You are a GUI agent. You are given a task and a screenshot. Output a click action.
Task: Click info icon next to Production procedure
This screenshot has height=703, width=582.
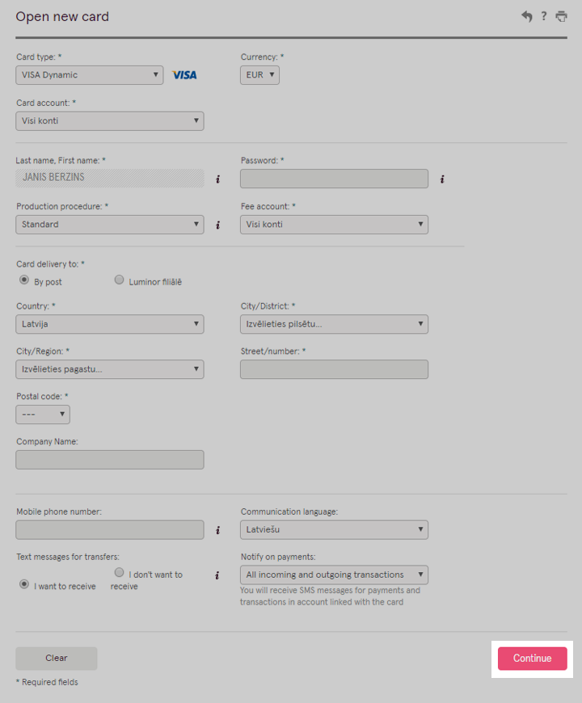(x=217, y=225)
